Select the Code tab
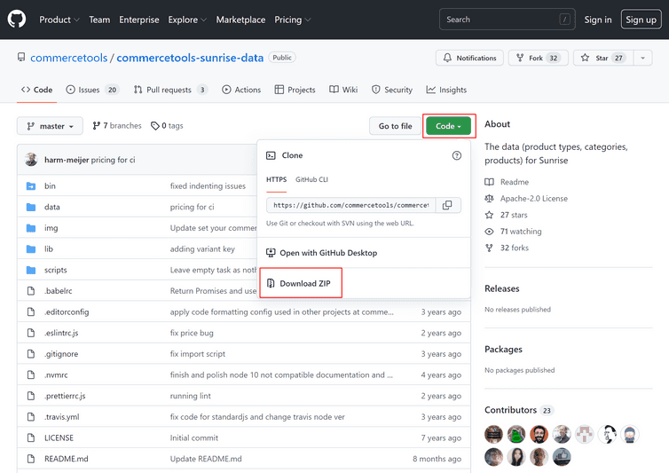 point(36,90)
